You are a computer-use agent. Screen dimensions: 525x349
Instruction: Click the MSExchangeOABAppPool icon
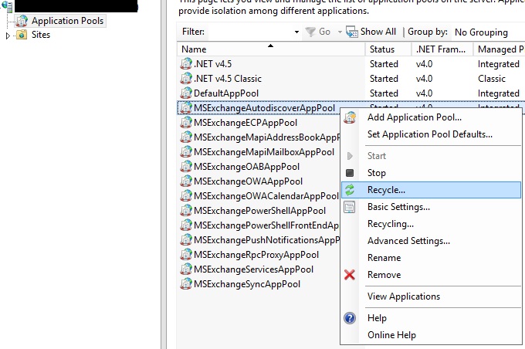tap(186, 167)
